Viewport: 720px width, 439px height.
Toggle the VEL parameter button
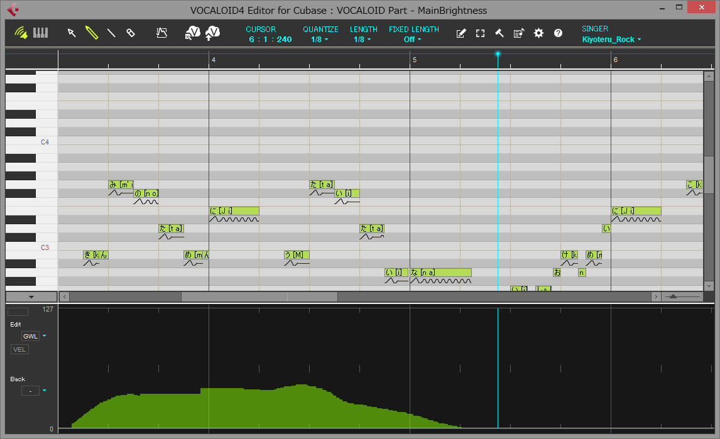pos(19,349)
